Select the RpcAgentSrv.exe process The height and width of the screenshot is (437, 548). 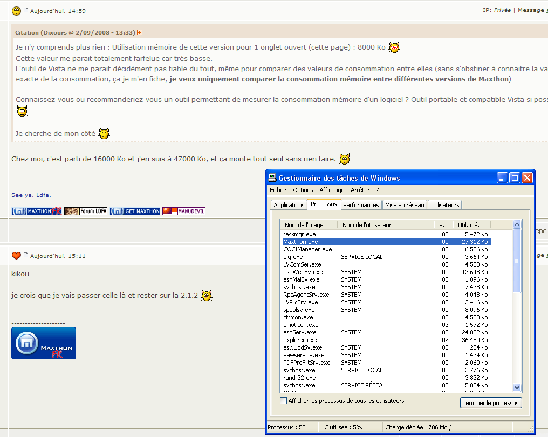coord(387,295)
